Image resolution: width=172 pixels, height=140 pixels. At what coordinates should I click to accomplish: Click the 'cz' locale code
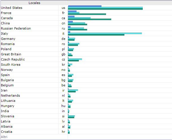click(x=63, y=59)
